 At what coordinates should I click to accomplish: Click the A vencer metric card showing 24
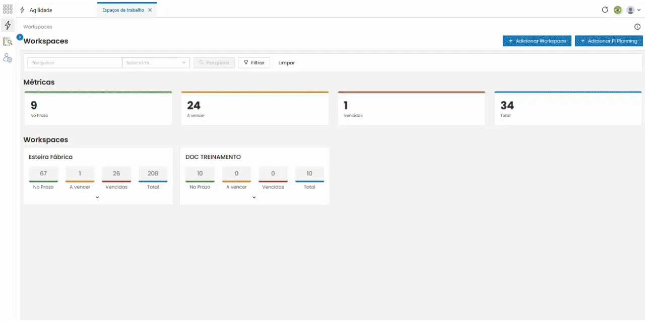tap(255, 108)
